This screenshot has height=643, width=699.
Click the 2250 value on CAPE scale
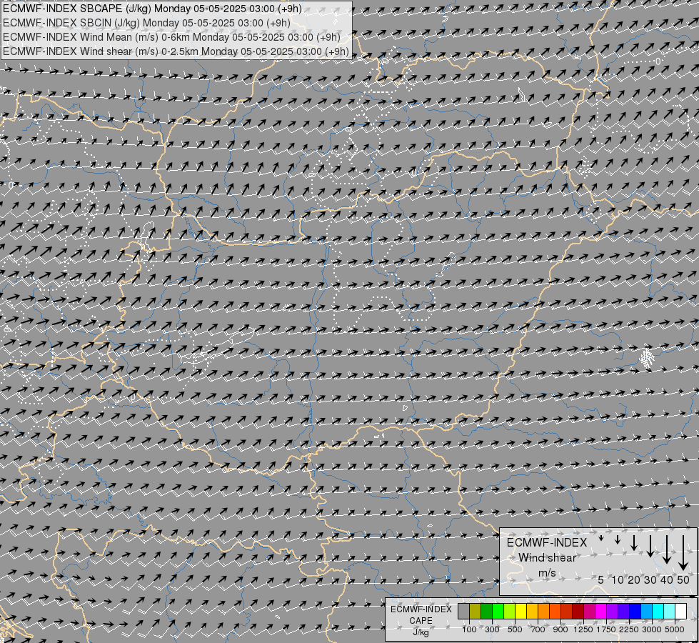click(x=629, y=629)
